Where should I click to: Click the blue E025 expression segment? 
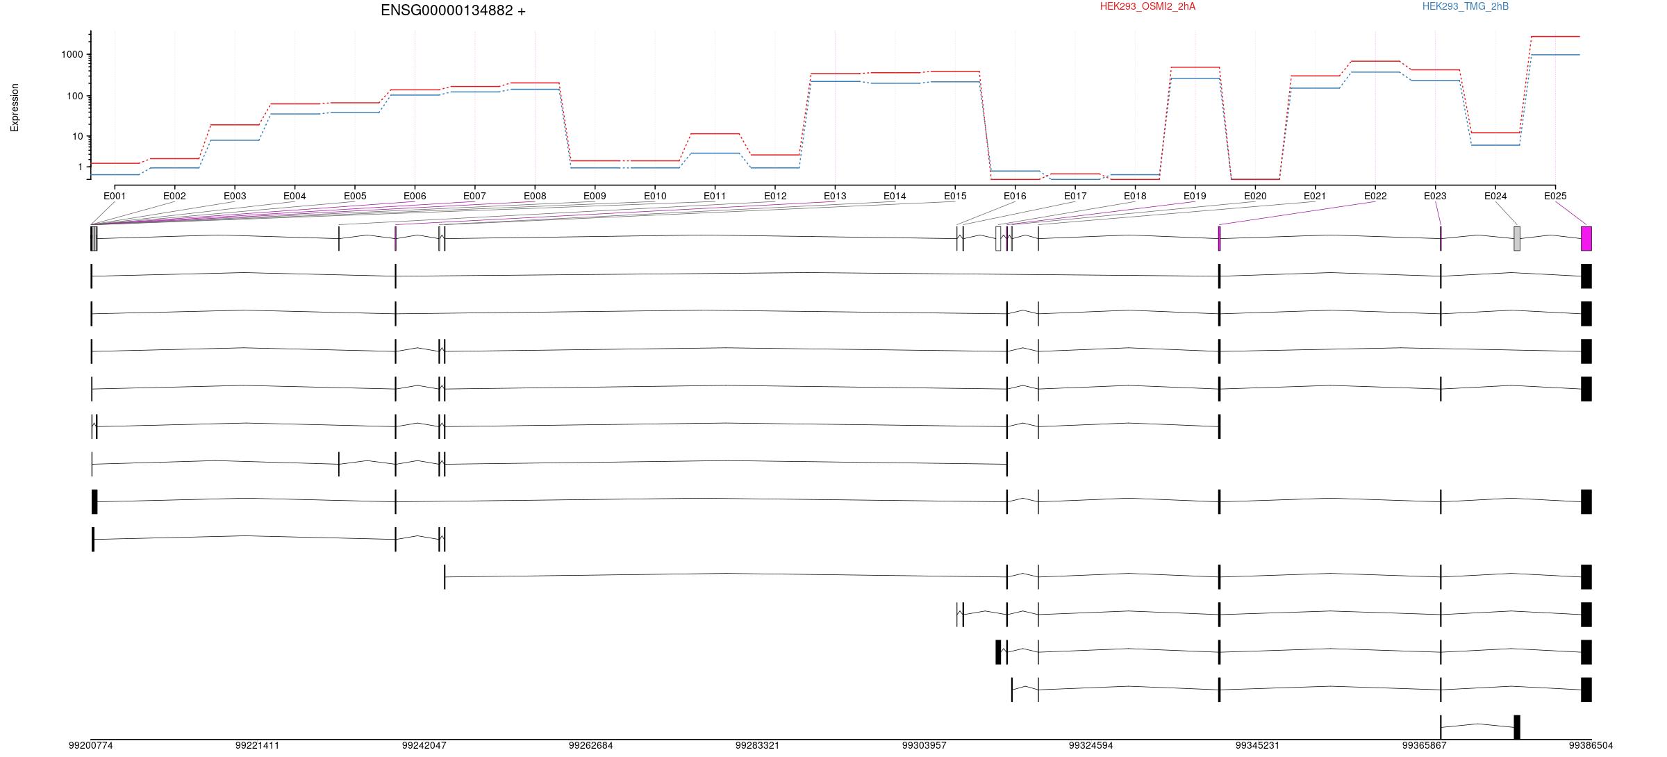(x=1555, y=55)
